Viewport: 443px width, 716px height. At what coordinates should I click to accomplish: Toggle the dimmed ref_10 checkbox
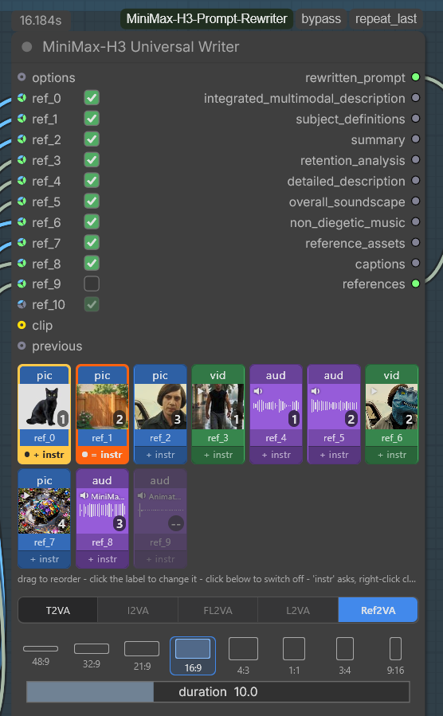point(92,304)
